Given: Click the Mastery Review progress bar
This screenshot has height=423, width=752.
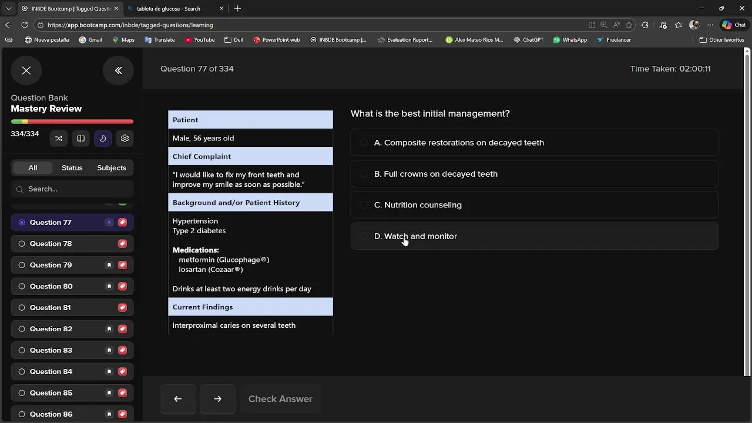Looking at the screenshot, I should (x=72, y=122).
